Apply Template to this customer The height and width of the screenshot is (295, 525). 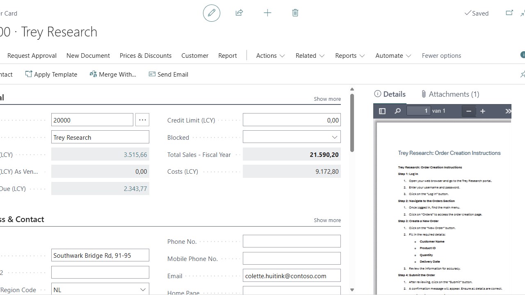point(51,74)
